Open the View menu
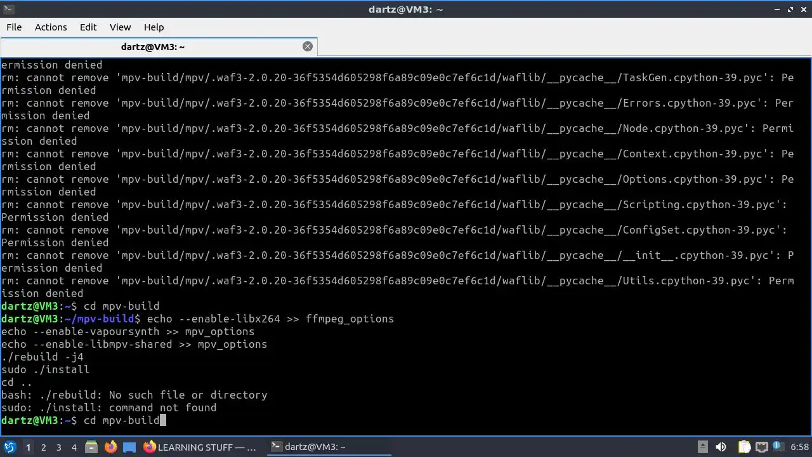The width and height of the screenshot is (812, 457). [120, 27]
